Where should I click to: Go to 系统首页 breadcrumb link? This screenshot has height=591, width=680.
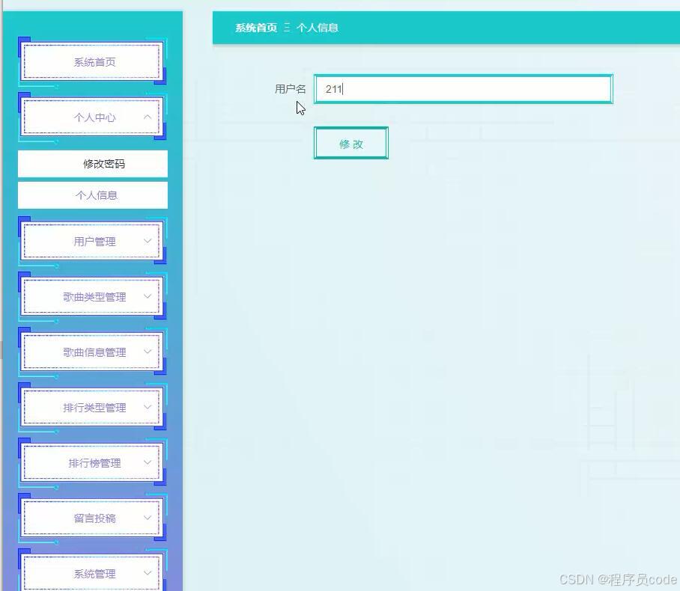point(256,28)
